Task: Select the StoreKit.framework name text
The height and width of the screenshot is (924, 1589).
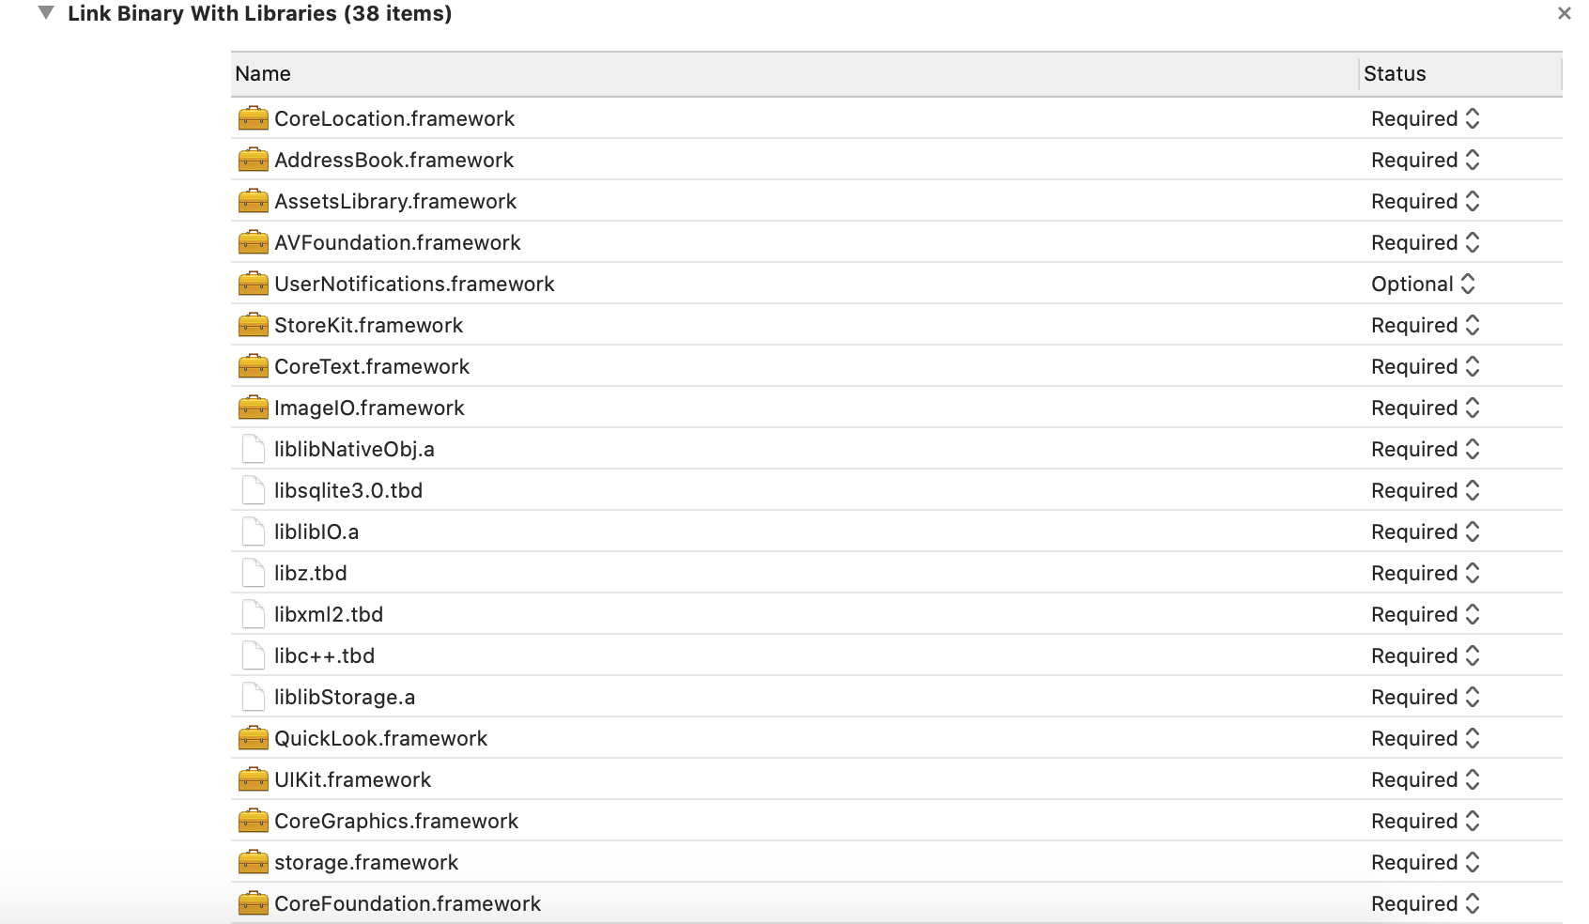Action: (x=368, y=325)
